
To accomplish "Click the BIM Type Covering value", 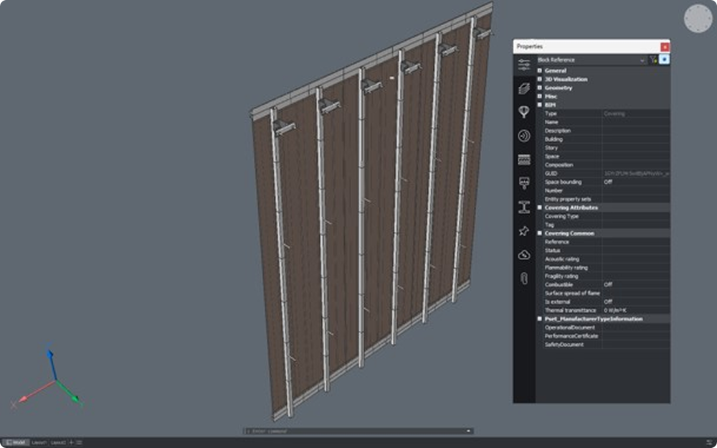I will tap(636, 113).
